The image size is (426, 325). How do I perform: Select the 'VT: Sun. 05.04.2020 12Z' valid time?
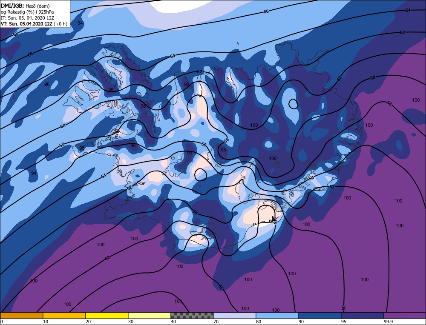pyautogui.click(x=26, y=23)
